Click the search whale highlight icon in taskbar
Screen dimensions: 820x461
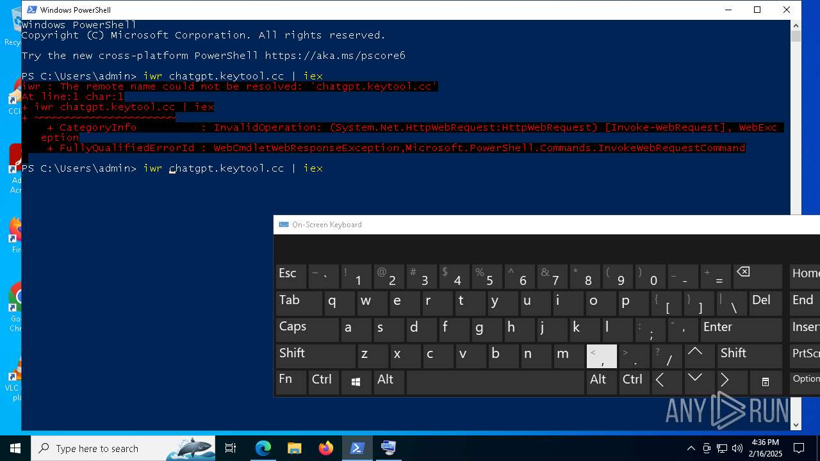[191, 449]
